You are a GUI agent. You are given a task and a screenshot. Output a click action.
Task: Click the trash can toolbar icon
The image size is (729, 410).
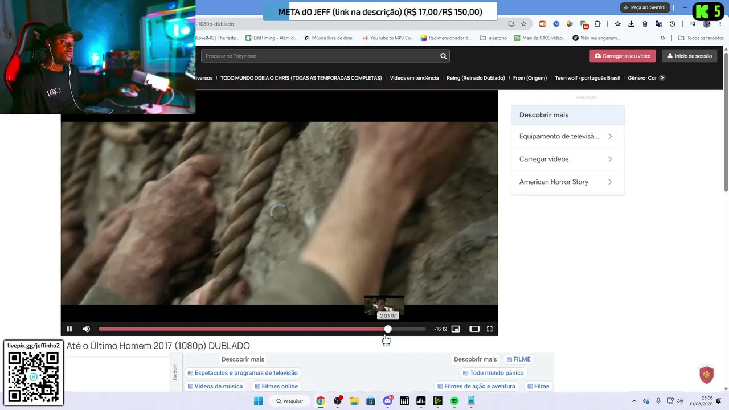coord(645,24)
